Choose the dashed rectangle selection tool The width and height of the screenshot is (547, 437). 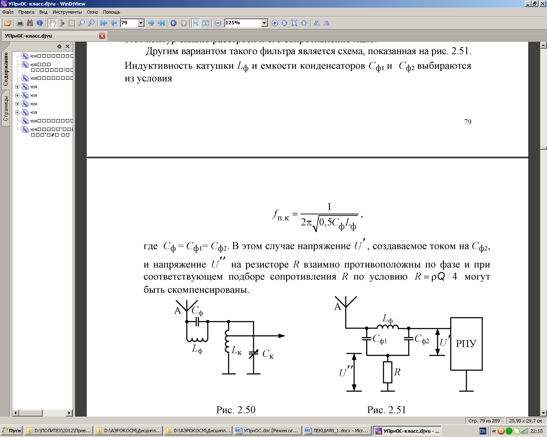pos(72,23)
